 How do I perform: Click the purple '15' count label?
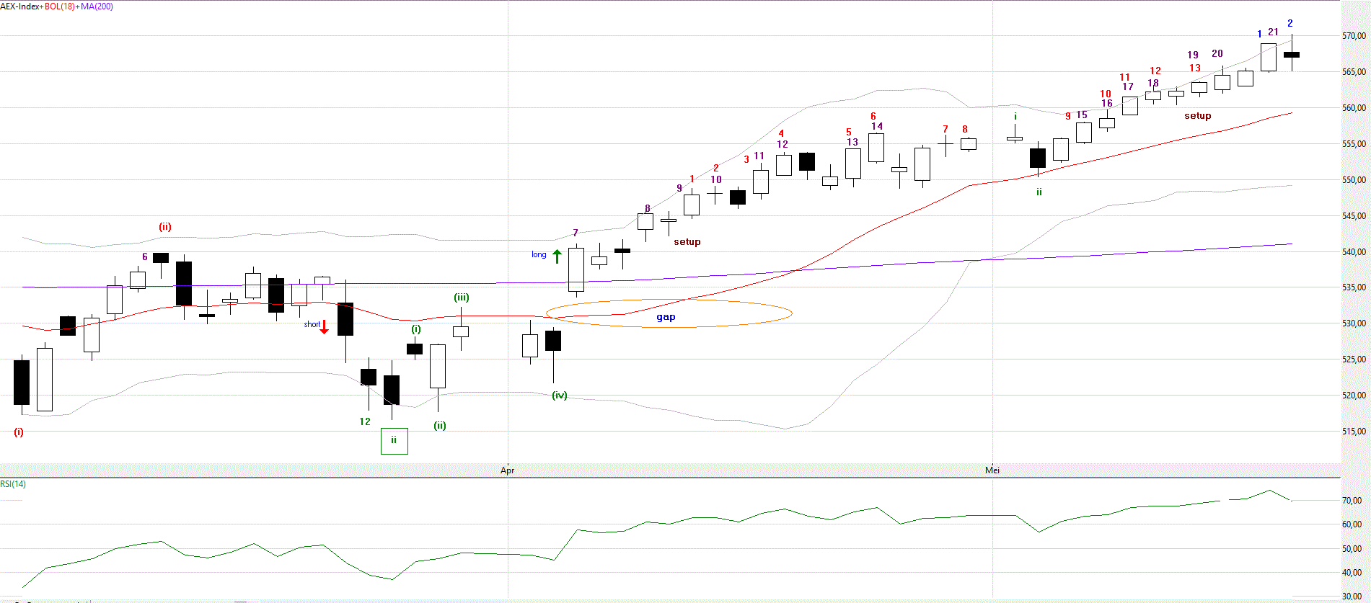pyautogui.click(x=1082, y=115)
